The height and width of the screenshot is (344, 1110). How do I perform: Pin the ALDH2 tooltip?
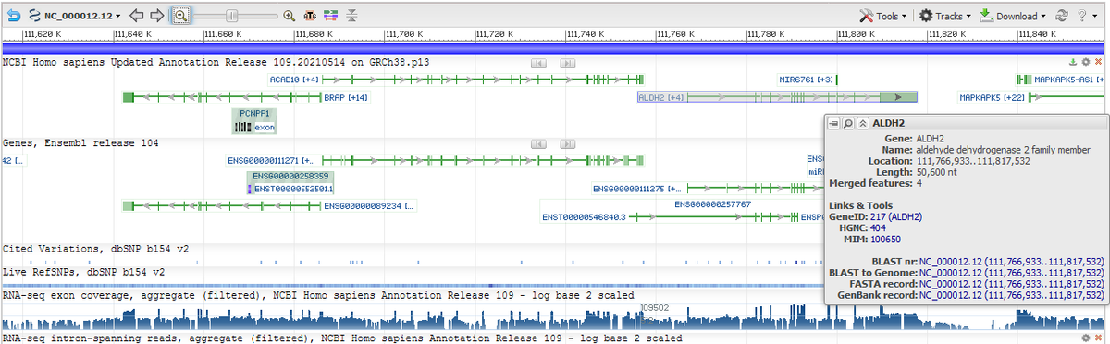833,122
